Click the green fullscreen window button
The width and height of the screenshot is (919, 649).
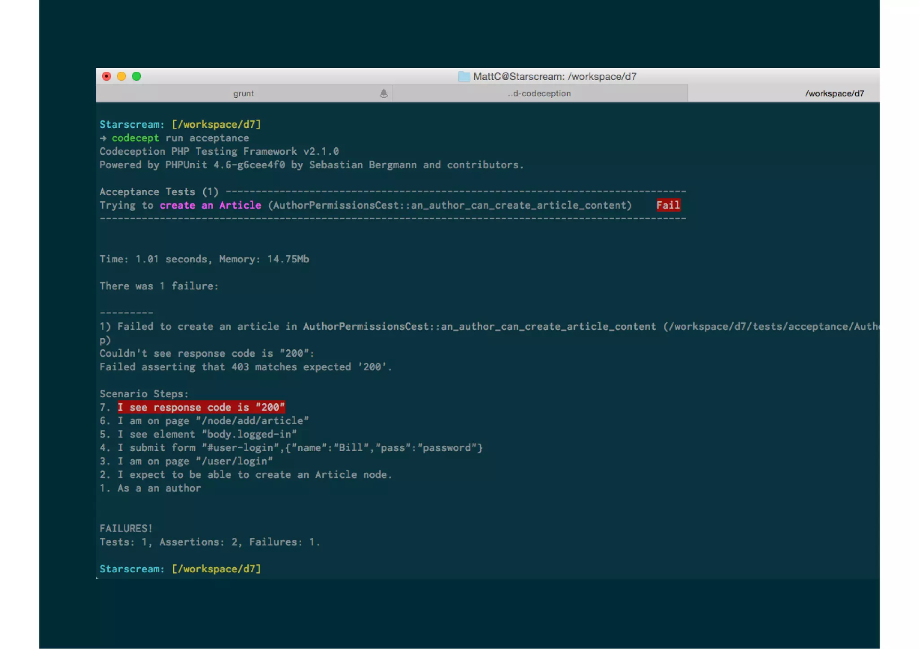[136, 76]
